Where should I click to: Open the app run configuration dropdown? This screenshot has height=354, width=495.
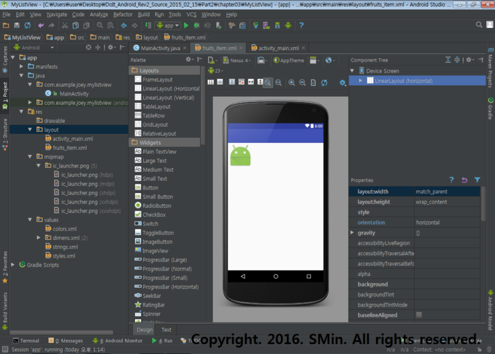(169, 25)
